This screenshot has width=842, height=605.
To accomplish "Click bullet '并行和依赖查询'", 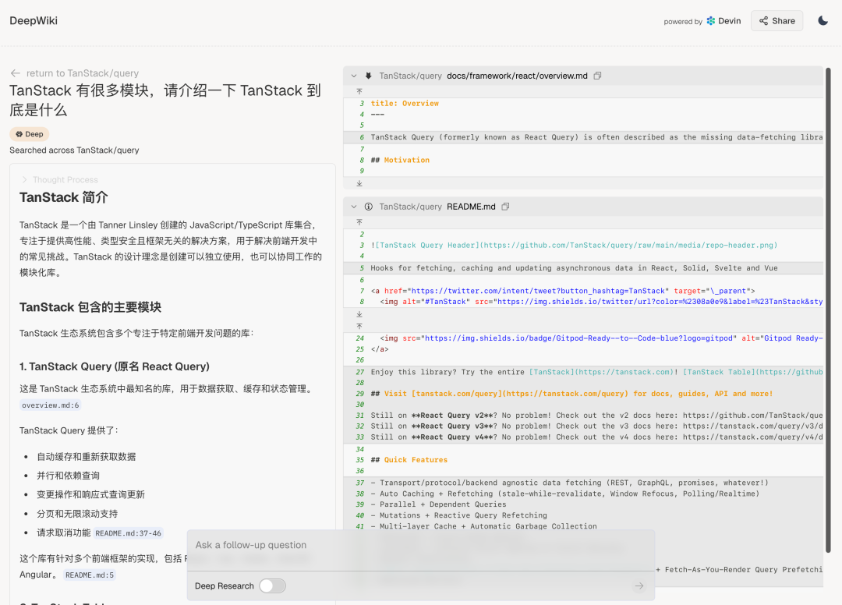I will (68, 476).
